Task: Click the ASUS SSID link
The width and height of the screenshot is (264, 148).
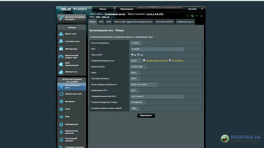Action: tap(98, 17)
